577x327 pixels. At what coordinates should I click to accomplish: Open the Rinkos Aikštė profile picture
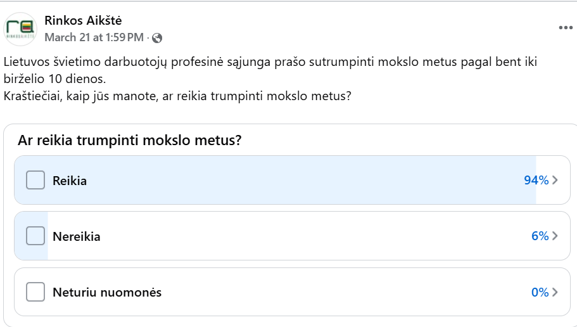pyautogui.click(x=20, y=29)
